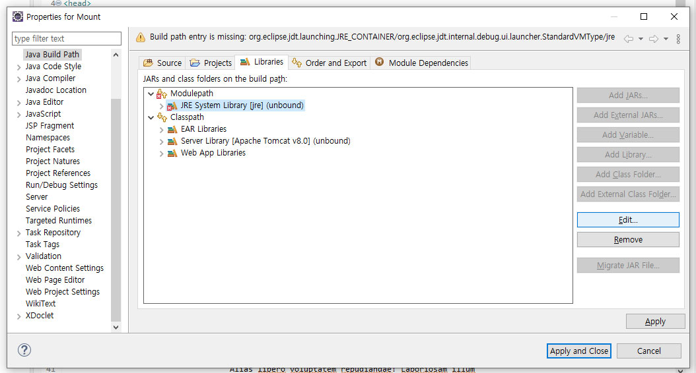Select Java Build Path in sidebar
696x373 pixels.
[52, 55]
